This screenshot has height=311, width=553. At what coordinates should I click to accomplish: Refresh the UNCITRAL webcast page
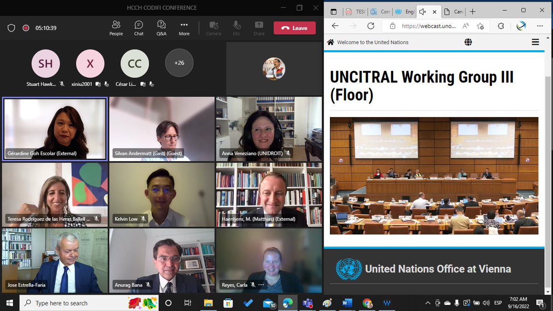(371, 26)
